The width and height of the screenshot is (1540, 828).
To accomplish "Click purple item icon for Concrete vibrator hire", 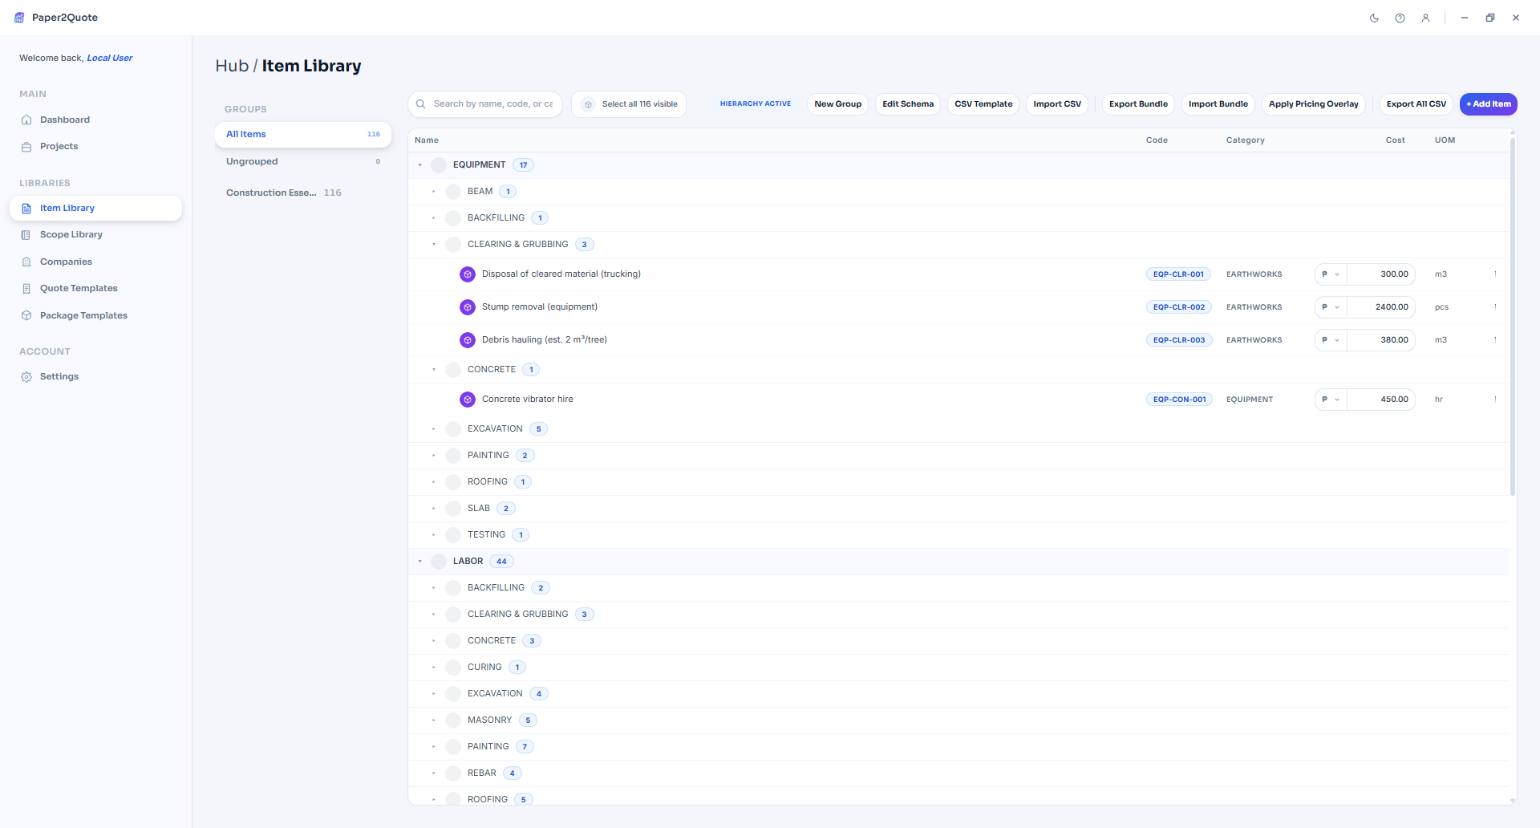I will click(x=468, y=400).
